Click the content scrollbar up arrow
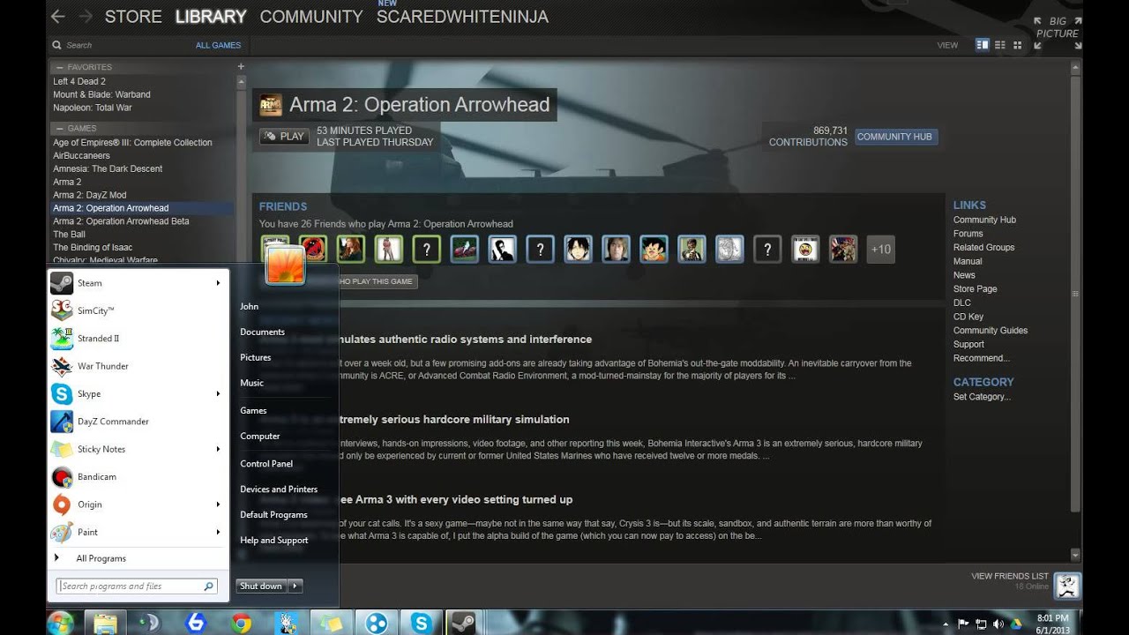The height and width of the screenshot is (635, 1129). (x=1075, y=67)
